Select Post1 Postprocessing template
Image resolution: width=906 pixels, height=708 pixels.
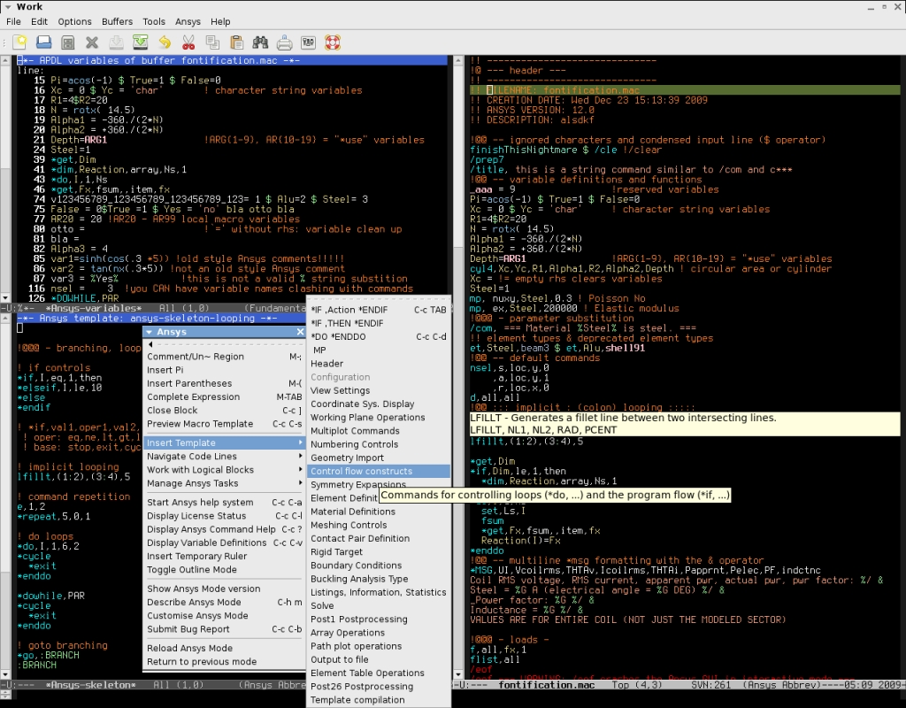click(379, 619)
